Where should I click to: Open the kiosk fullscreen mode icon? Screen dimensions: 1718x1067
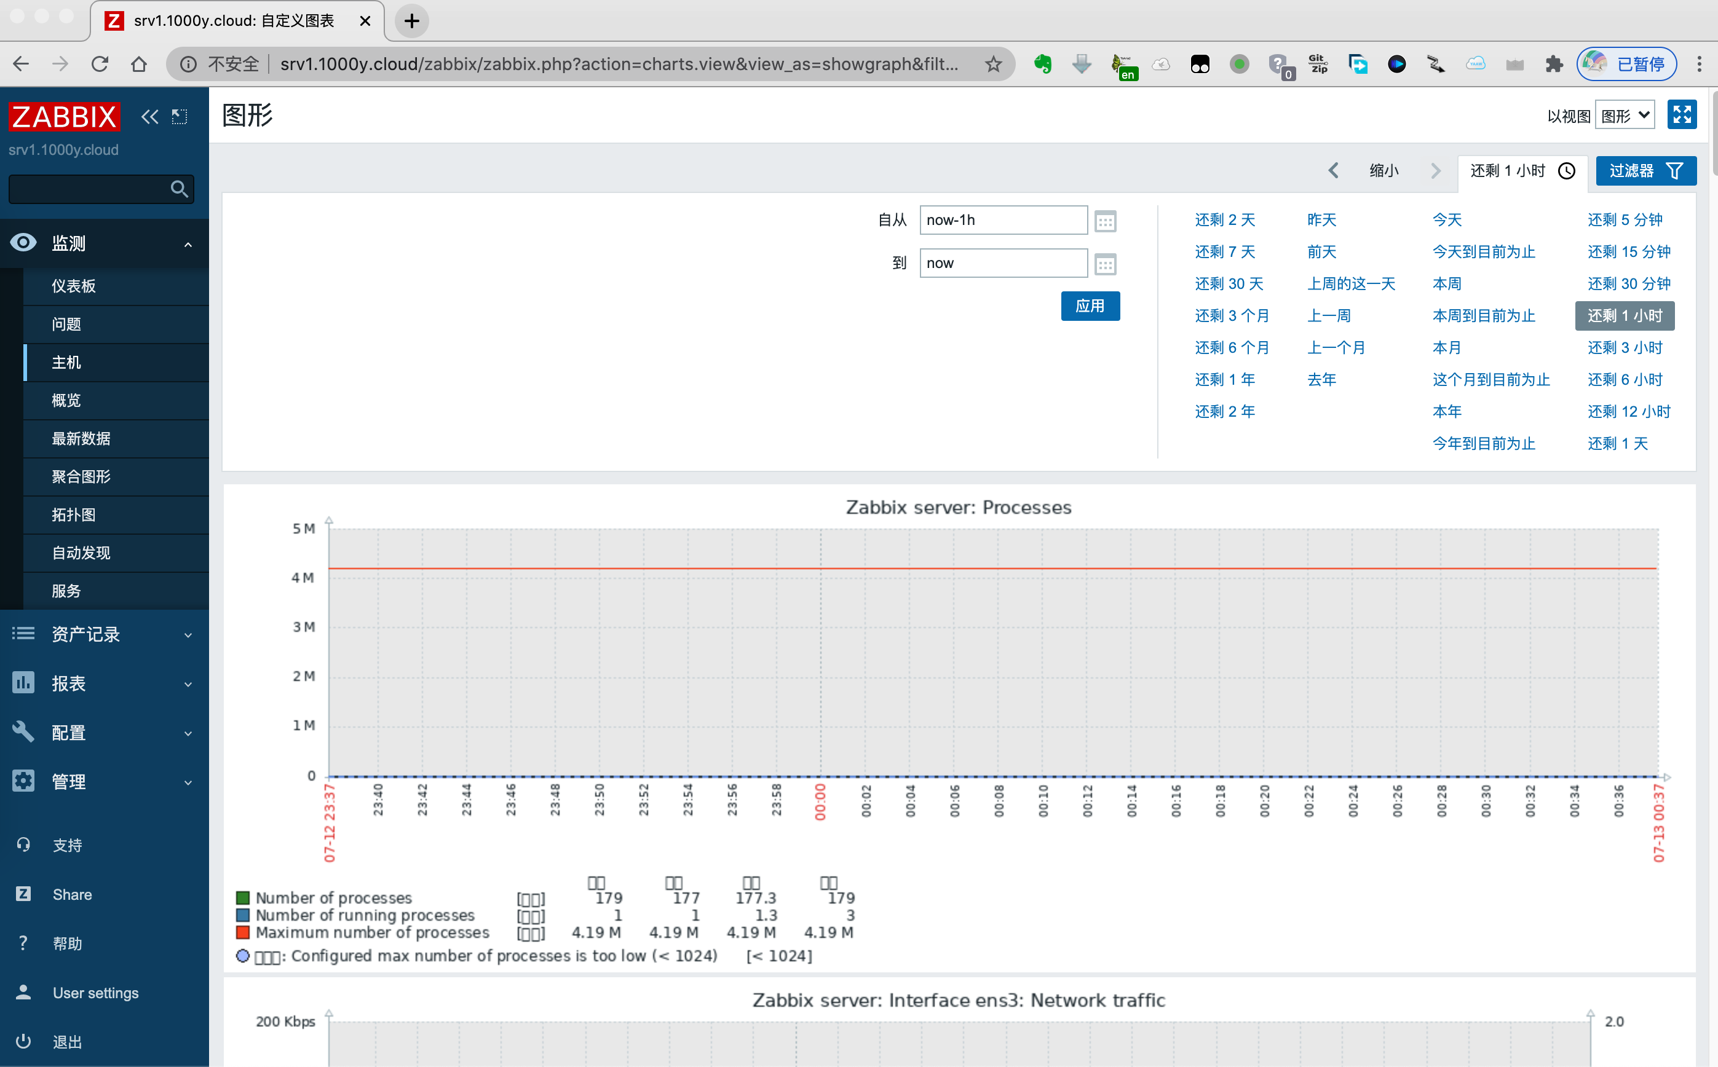point(1681,114)
